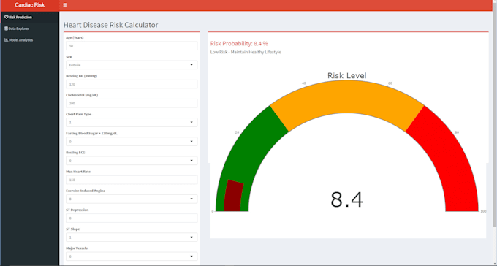Click the database icon beside Data Explorer

click(x=7, y=28)
